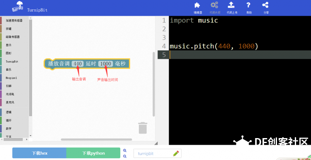The width and height of the screenshot is (311, 160).
Task: Edit the turnipbit filename field
Action: [x=158, y=153]
